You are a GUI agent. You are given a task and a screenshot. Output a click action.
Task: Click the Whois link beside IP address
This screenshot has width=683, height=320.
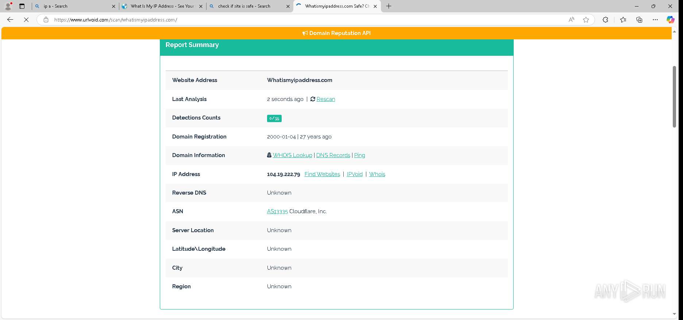click(377, 174)
